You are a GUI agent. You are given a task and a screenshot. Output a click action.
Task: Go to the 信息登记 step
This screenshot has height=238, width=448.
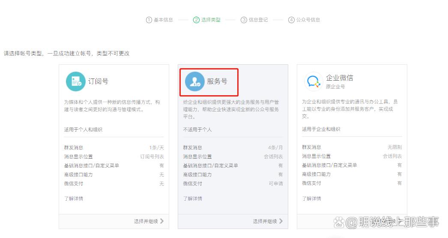pos(258,20)
